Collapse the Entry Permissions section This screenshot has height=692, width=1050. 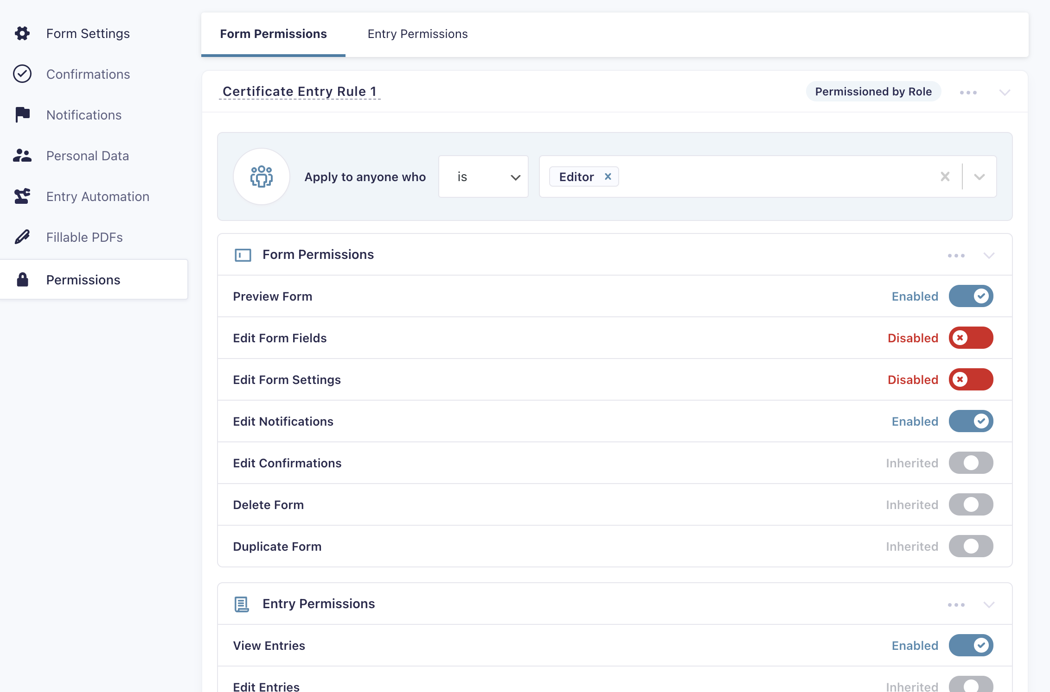pyautogui.click(x=989, y=605)
